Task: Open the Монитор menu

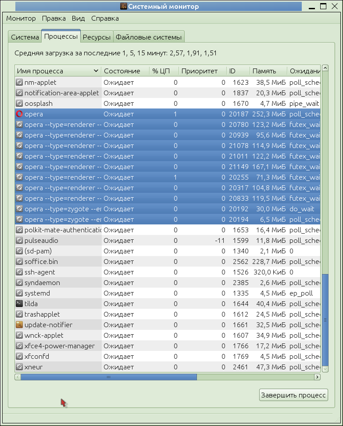Action: [x=21, y=18]
